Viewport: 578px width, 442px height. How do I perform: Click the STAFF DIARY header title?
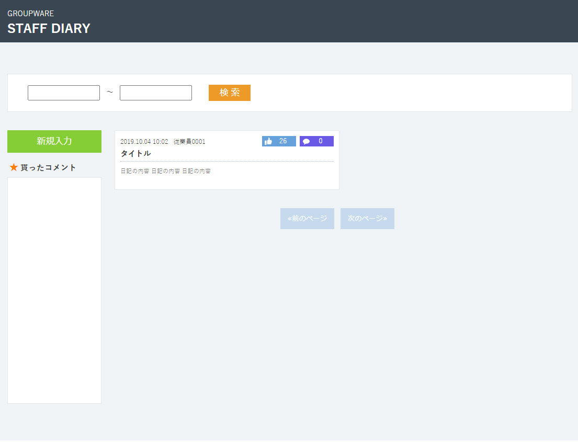(x=49, y=28)
